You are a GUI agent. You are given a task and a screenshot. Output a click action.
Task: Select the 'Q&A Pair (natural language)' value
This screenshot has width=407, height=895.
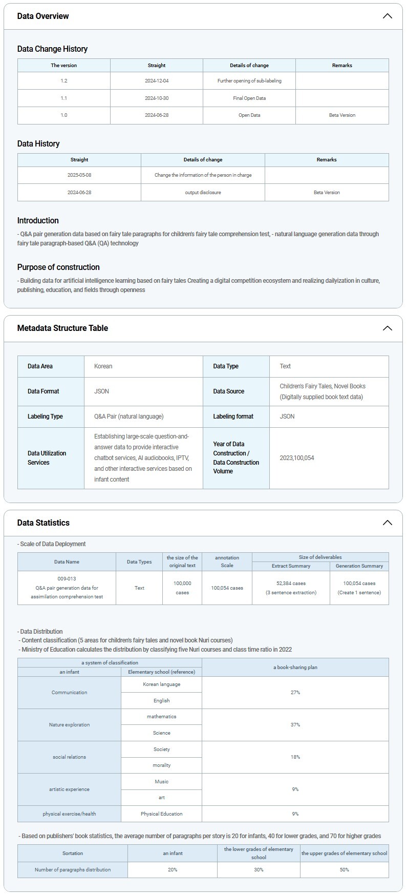[129, 417]
